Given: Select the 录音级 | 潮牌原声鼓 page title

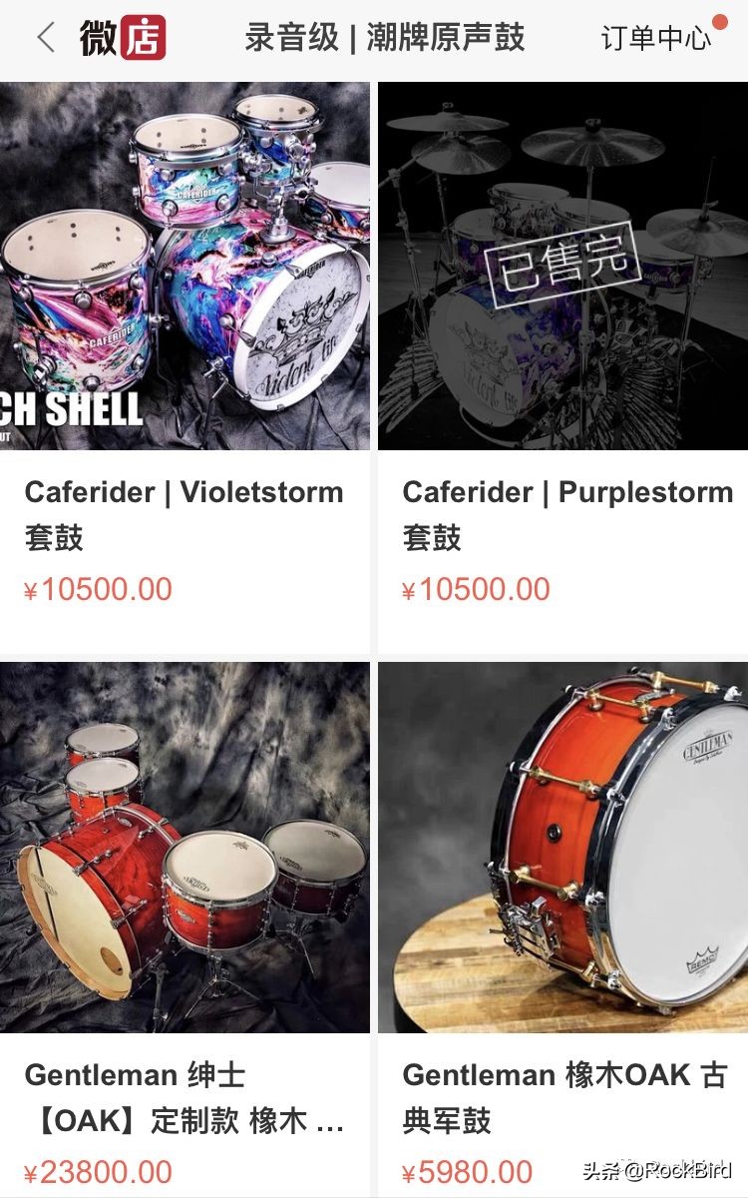Looking at the screenshot, I should click(x=385, y=38).
